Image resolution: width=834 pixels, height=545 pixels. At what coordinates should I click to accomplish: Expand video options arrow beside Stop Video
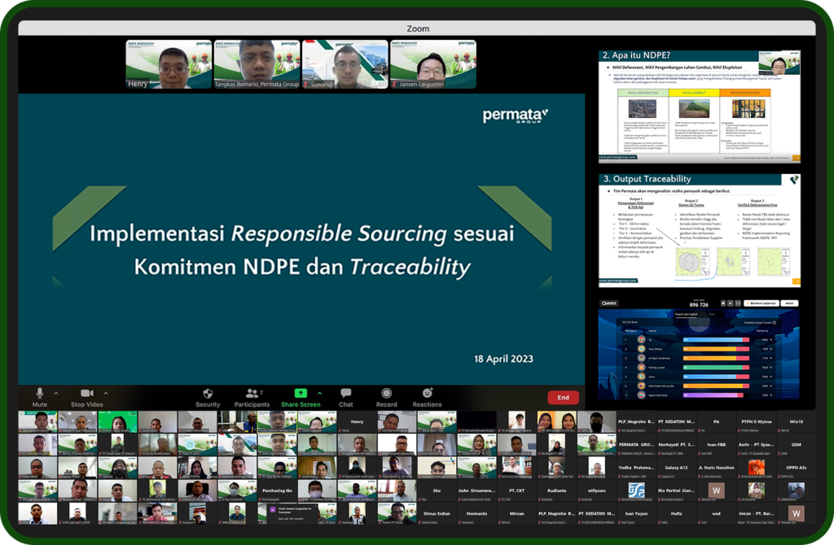(x=106, y=393)
